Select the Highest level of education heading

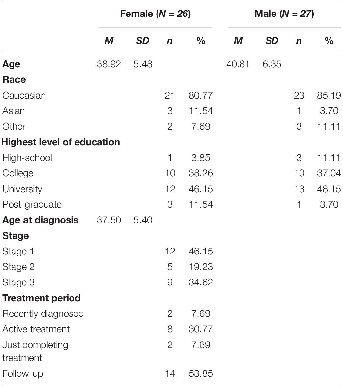tap(61, 142)
